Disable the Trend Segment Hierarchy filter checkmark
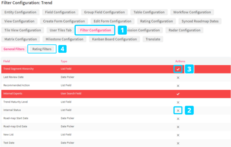Image resolution: width=231 pixels, height=147 pixels. pos(178,69)
